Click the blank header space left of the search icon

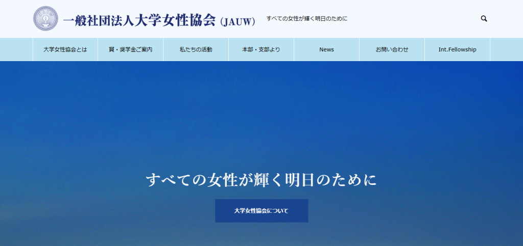tap(419, 19)
